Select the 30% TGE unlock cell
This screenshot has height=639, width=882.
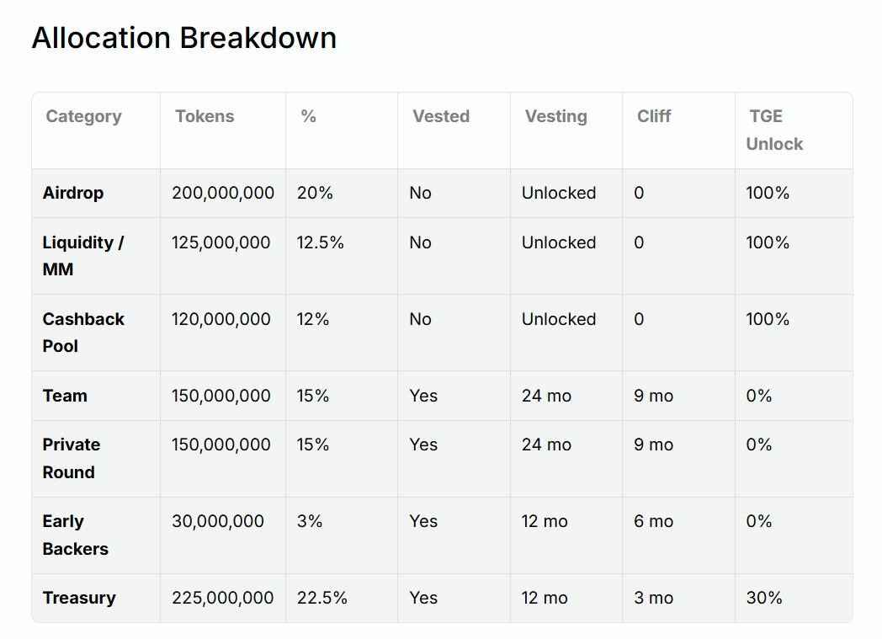[763, 598]
